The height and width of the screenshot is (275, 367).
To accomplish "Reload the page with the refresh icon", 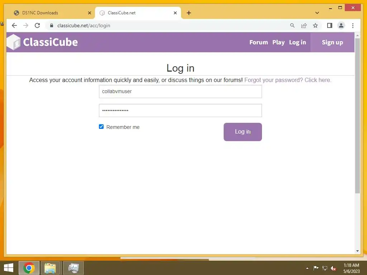I will [37, 25].
